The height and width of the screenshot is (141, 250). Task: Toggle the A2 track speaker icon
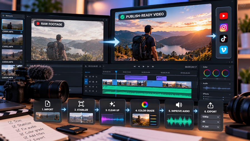pos(90,91)
